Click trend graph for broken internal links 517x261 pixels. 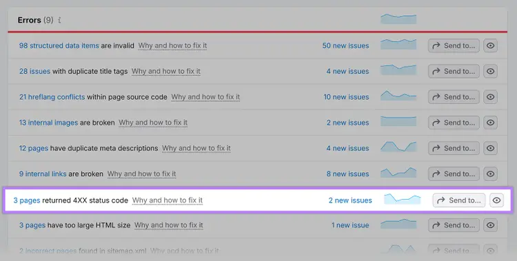(x=398, y=172)
